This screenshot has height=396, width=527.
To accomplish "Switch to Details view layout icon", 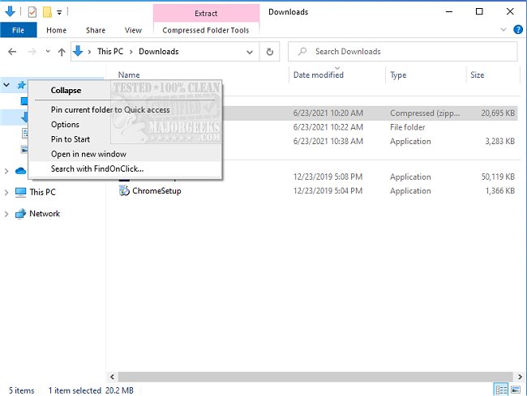I will click(x=501, y=390).
